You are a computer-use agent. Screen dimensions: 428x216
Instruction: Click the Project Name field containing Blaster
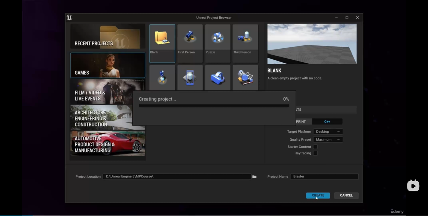coord(324,176)
